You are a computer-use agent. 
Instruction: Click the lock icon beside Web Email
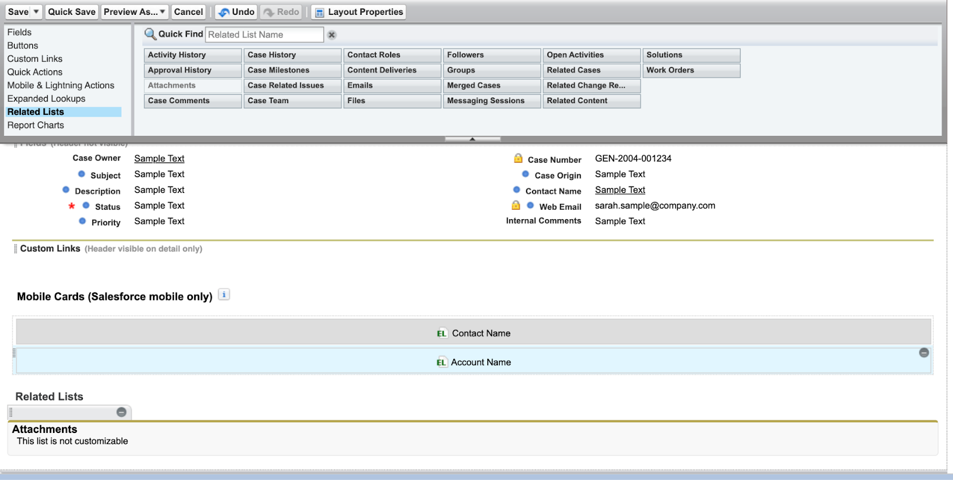click(x=516, y=205)
